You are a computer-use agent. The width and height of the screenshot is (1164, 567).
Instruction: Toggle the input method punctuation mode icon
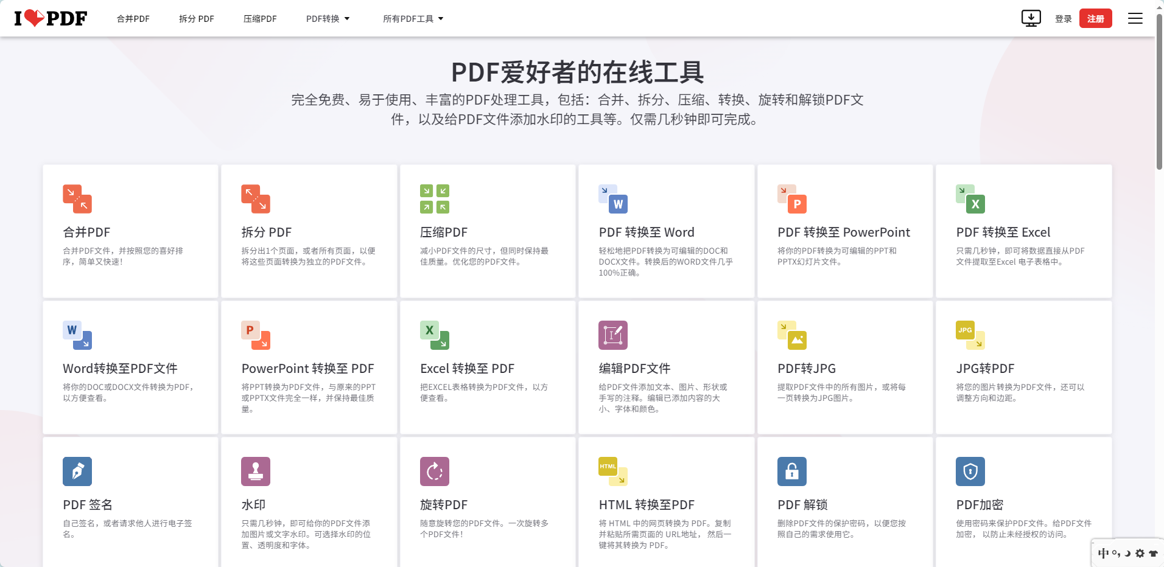1116,554
